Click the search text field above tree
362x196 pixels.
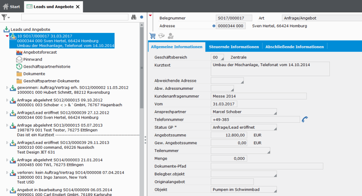pos(74,17)
